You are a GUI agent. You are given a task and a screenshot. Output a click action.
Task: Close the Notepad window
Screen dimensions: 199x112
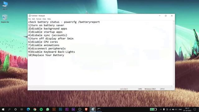(x=172, y=16)
